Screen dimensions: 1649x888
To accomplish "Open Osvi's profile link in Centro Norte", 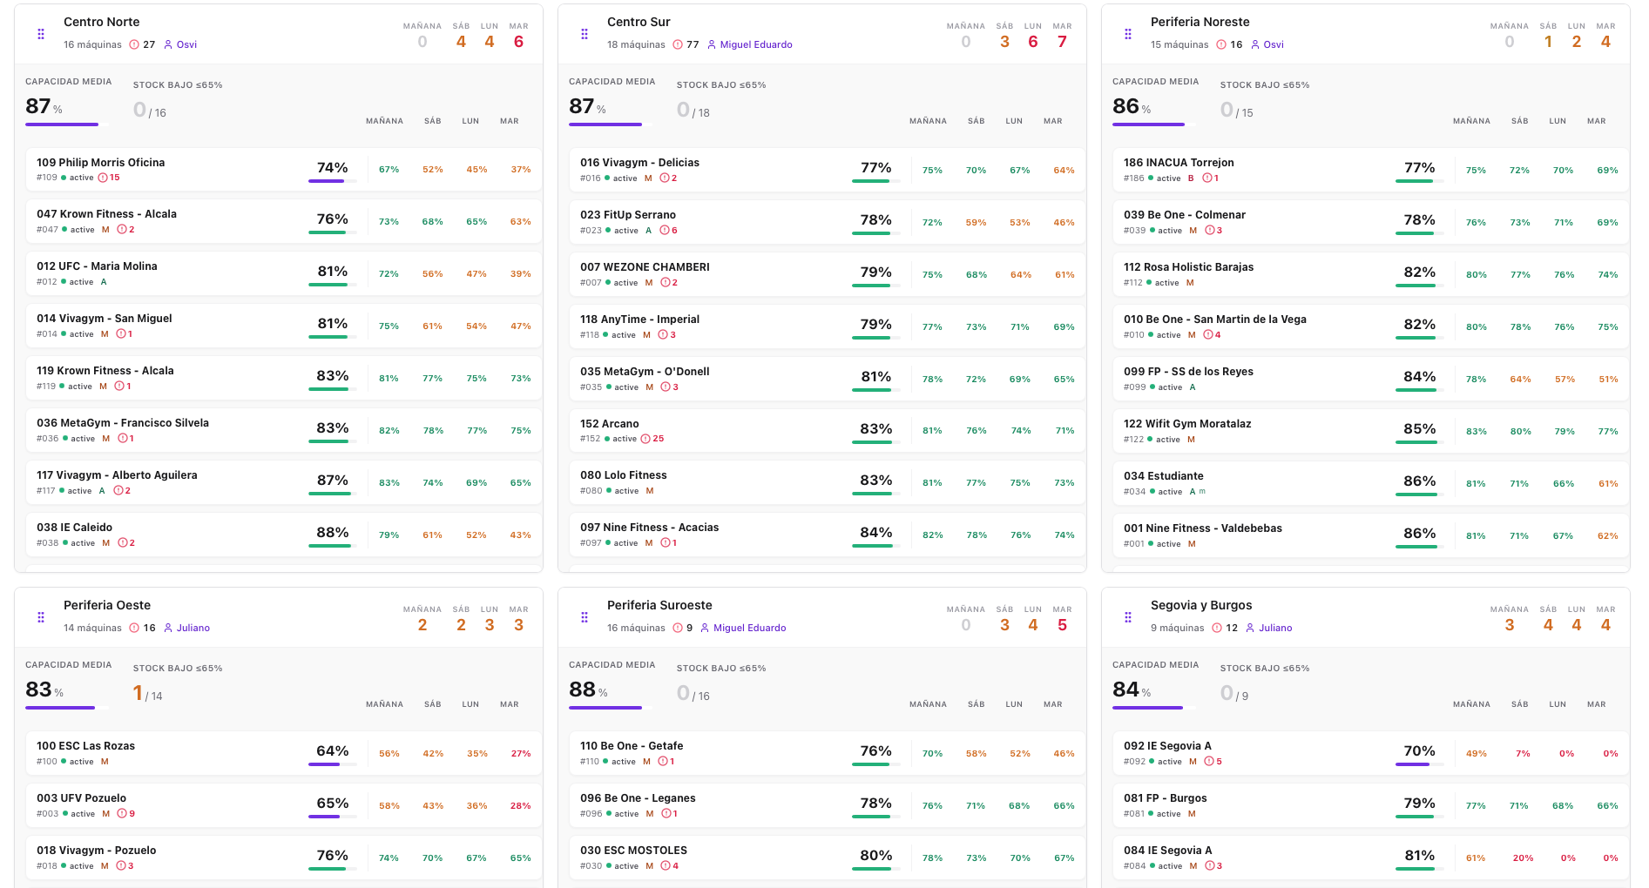I will 180,44.
